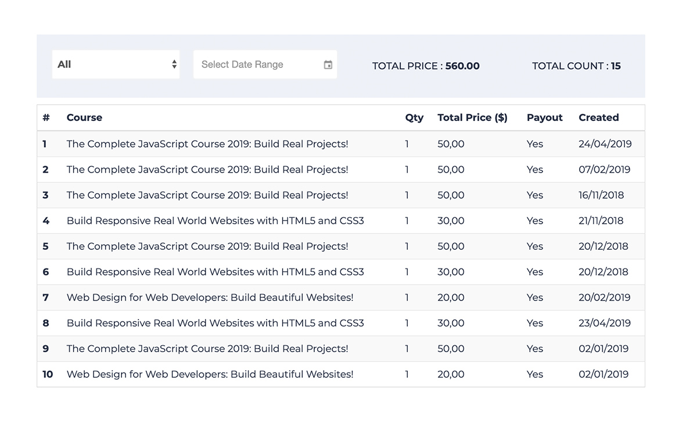Image resolution: width=679 pixels, height=430 pixels.
Task: Click the dropdown arrows on All selector
Action: click(174, 64)
